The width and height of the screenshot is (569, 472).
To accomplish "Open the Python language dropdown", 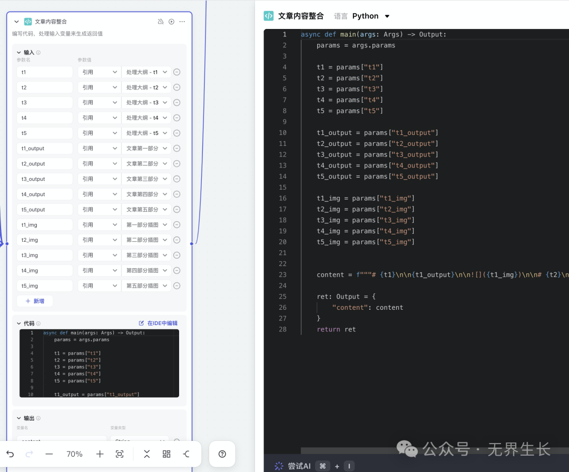I will point(371,16).
